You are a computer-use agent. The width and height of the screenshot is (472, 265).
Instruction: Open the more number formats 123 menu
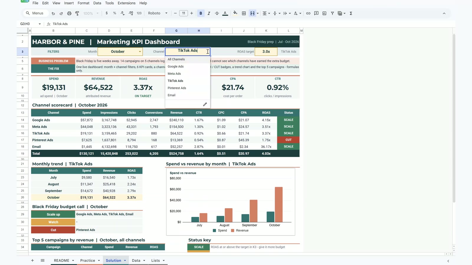coord(139,13)
